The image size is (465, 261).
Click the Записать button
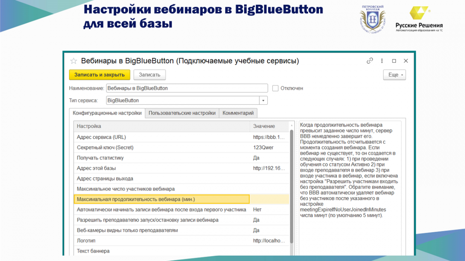pyautogui.click(x=150, y=75)
